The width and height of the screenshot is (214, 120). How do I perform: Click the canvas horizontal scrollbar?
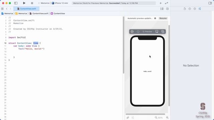pos(145,114)
